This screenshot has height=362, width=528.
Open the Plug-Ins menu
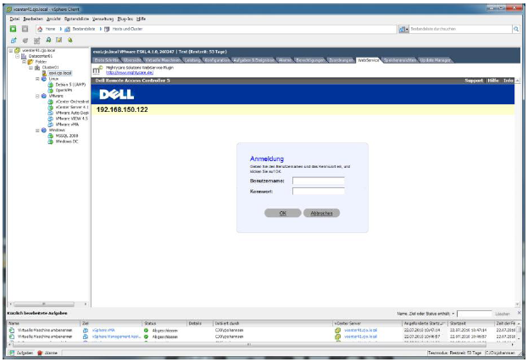[125, 19]
